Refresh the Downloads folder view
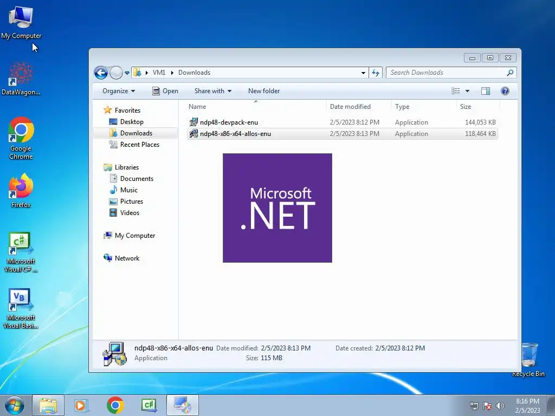The image size is (555, 416). pyautogui.click(x=376, y=73)
